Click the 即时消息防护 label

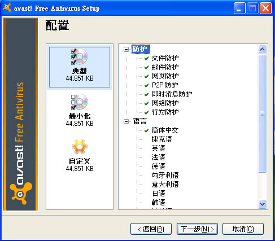click(x=172, y=94)
